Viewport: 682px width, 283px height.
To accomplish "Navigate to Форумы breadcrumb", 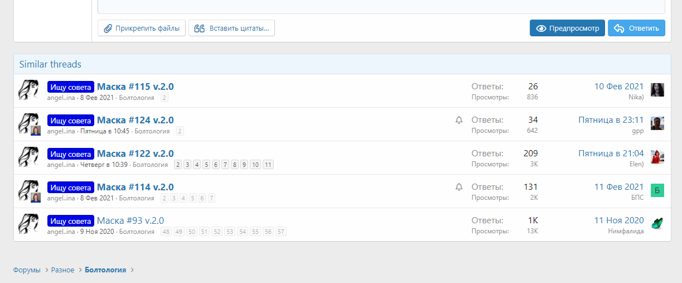I will pos(27,270).
